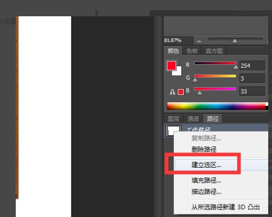
Task: Click the G value input field
Action: [252, 78]
